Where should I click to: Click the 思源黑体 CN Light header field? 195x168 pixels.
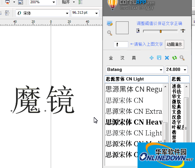[137, 79]
